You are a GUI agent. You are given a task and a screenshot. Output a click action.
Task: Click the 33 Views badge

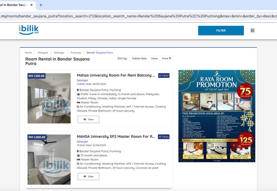tap(163, 137)
